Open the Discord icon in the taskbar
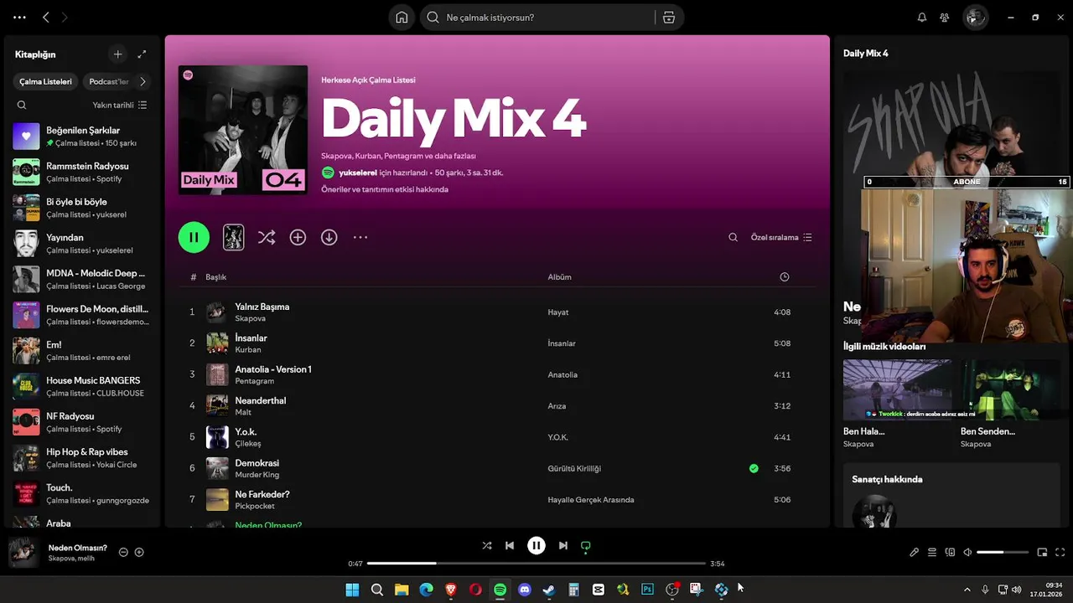This screenshot has height=603, width=1073. coord(525,590)
